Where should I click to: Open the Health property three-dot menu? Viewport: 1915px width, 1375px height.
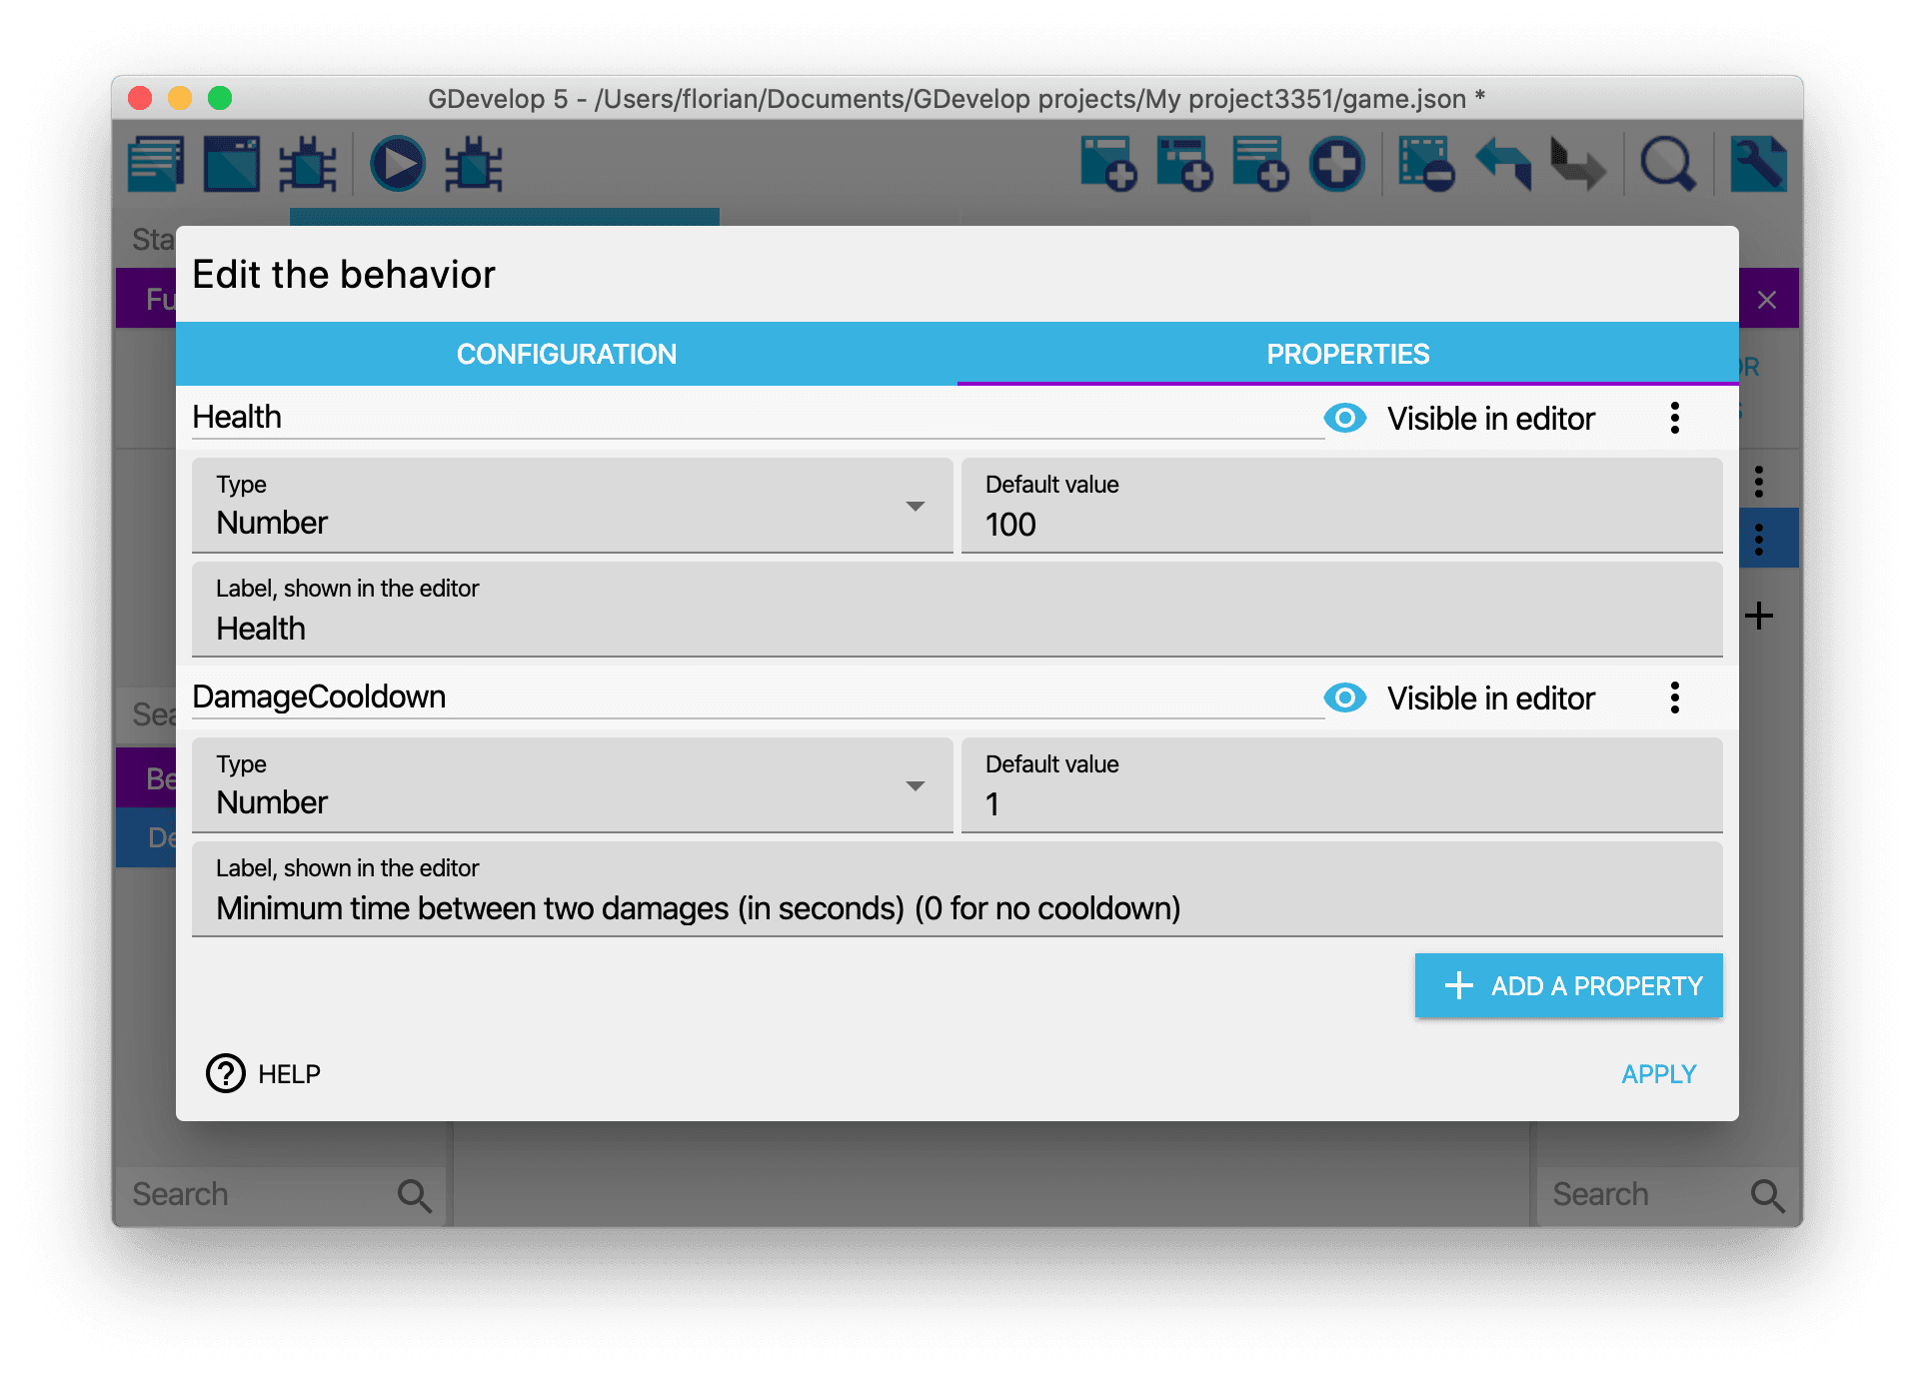1674,418
